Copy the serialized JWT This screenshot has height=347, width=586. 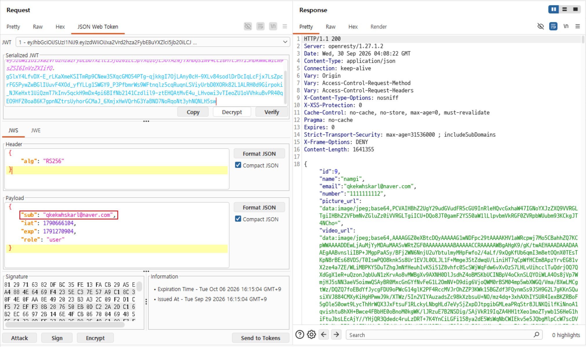pos(193,112)
